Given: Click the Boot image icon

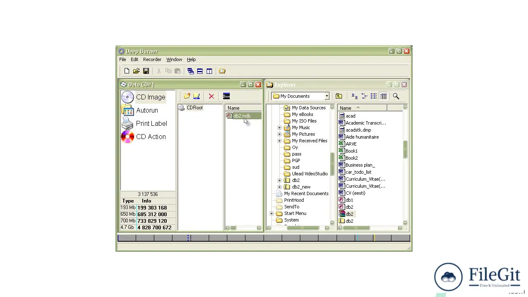Looking at the screenshot, I should (226, 96).
